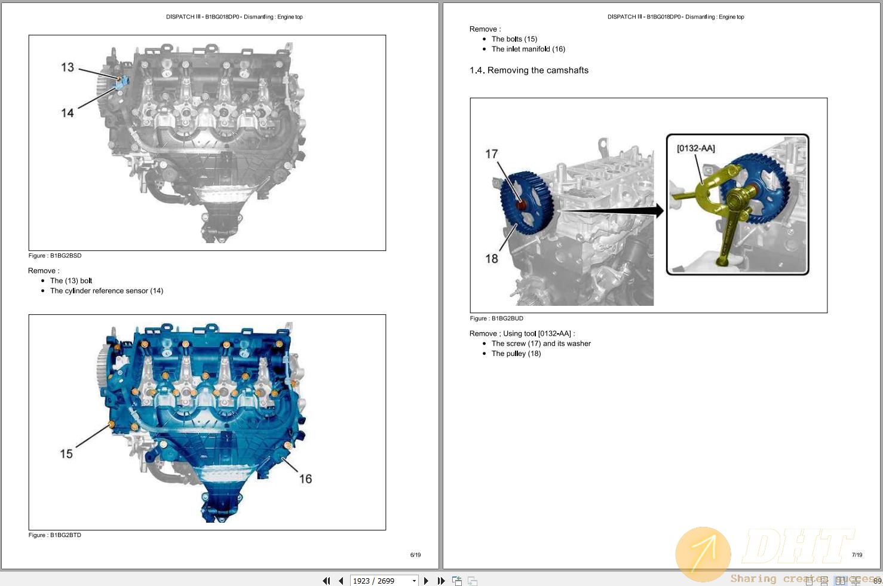
Task: Click callout number 15 in manifold figure
Action: pyautogui.click(x=66, y=454)
